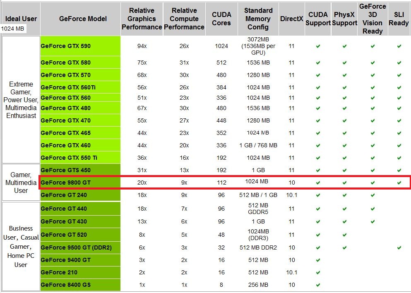The width and height of the screenshot is (411, 293).
Task: Click the CUDA Cores column header
Action: point(221,19)
